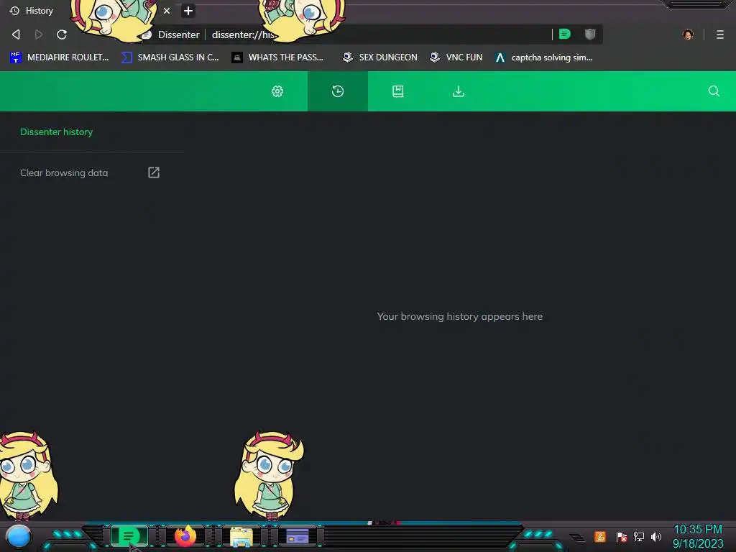Click the volume speaker tray icon
736x552 pixels.
tap(656, 536)
